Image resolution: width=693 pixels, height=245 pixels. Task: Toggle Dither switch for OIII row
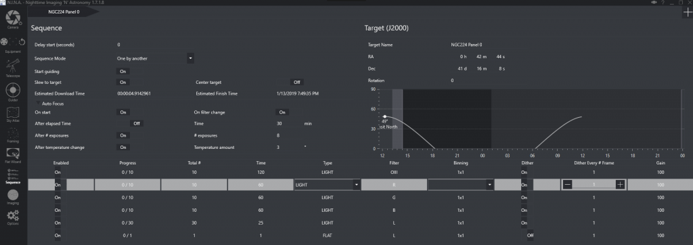(527, 172)
